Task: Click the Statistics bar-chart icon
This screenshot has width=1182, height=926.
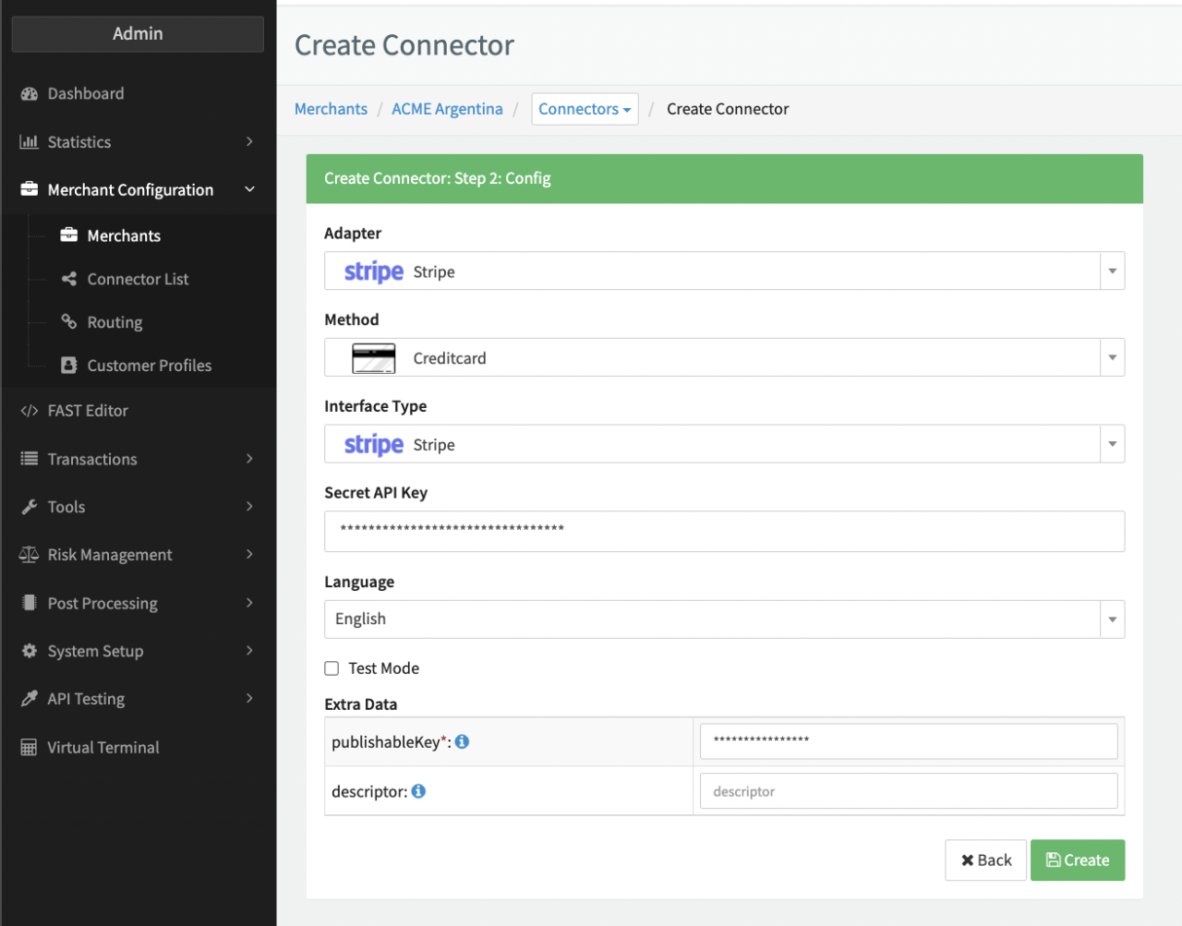Action: 28,142
